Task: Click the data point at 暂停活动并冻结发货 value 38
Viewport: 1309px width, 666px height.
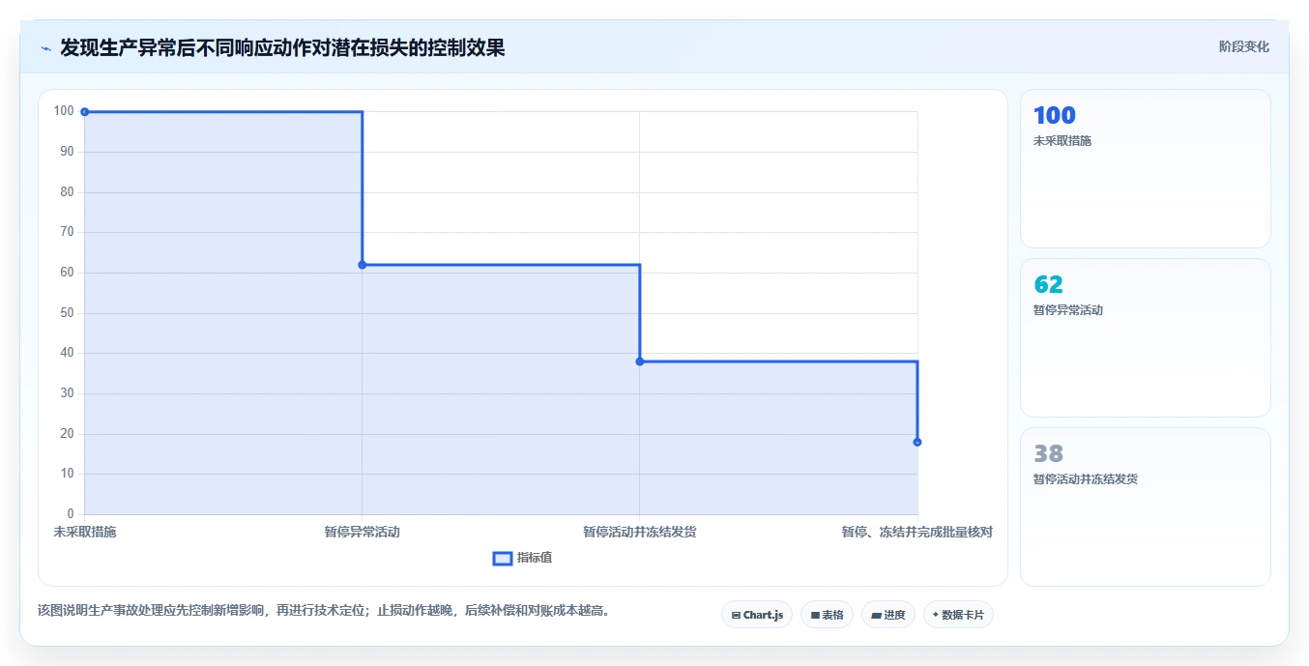Action: pos(640,362)
